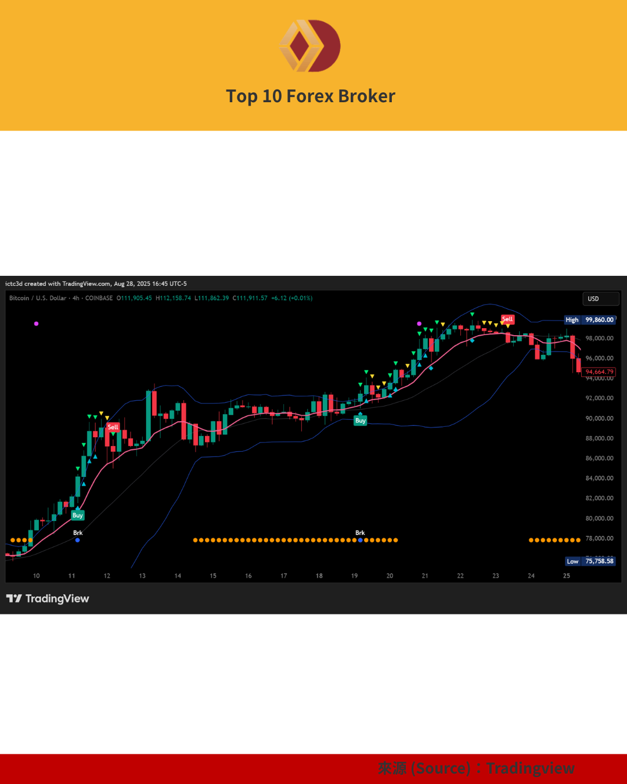This screenshot has width=627, height=784.
Task: Select the current price tag 94,664.79
Action: tap(599, 372)
